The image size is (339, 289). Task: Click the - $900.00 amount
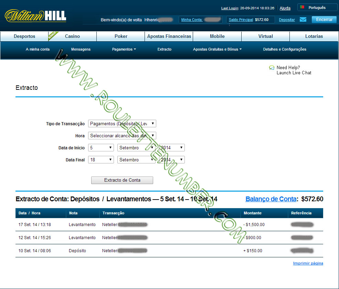click(x=252, y=237)
